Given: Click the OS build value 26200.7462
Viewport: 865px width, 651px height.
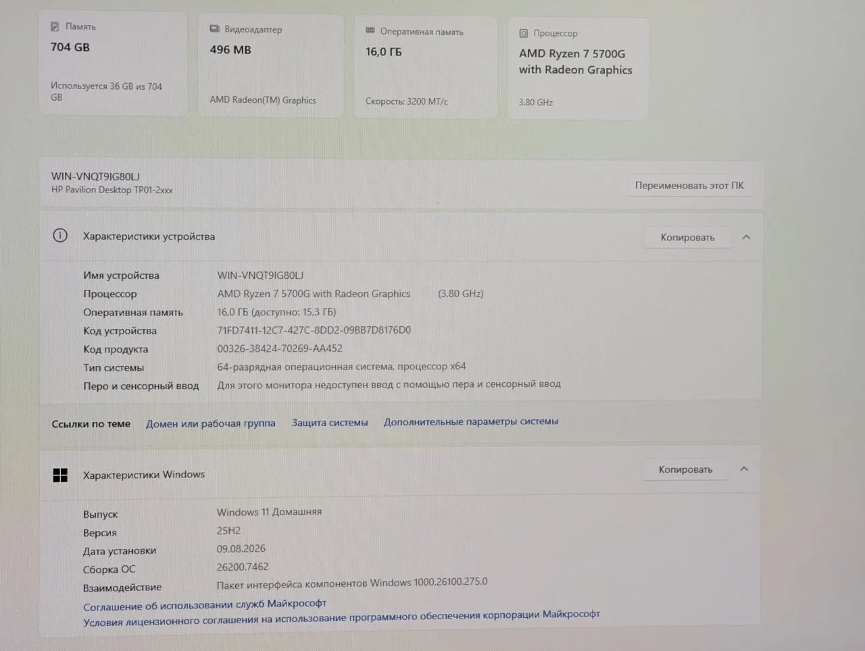Looking at the screenshot, I should coord(243,567).
